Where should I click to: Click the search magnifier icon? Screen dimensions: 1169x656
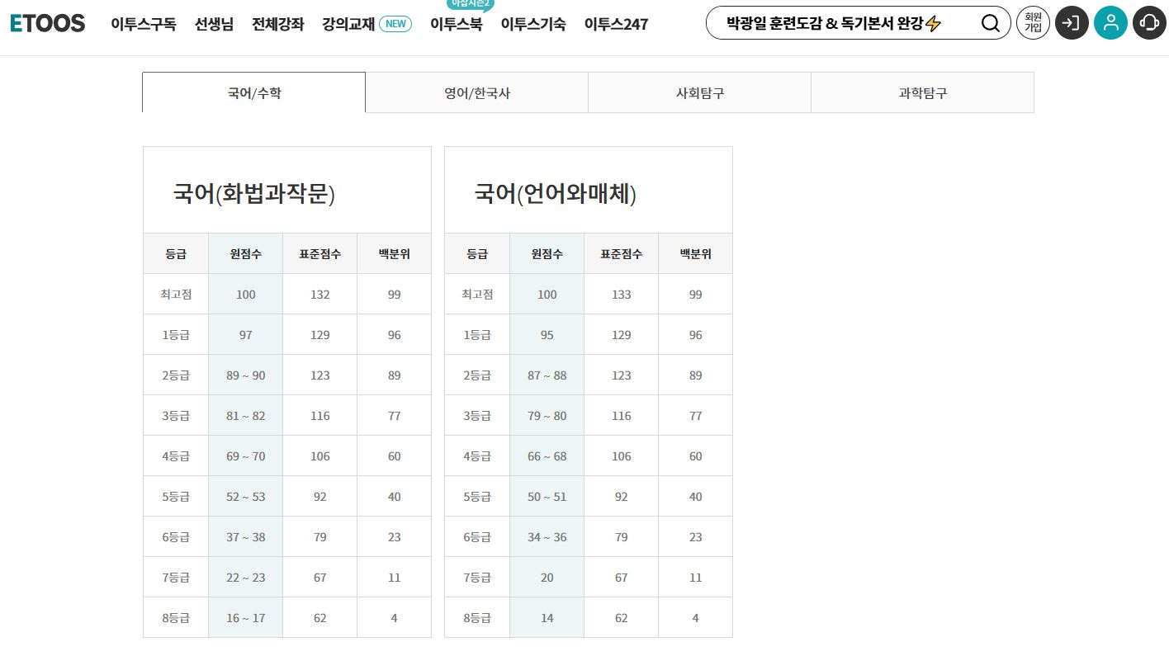[991, 23]
